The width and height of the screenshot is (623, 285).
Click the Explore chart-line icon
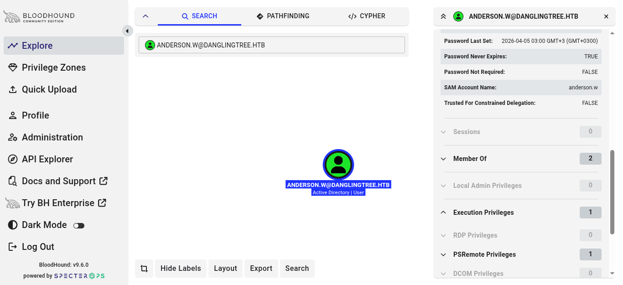click(x=13, y=46)
